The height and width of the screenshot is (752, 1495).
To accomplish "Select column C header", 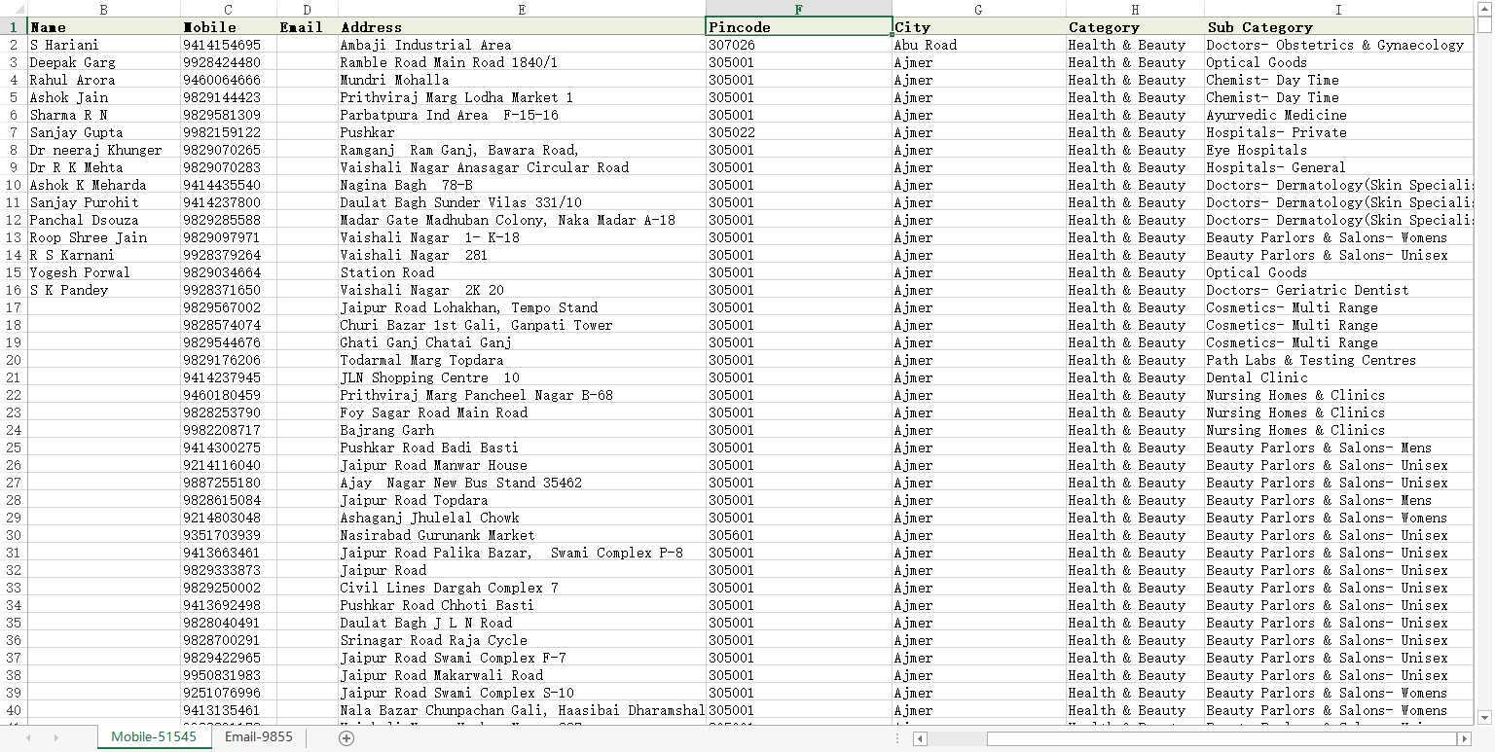I will [229, 10].
